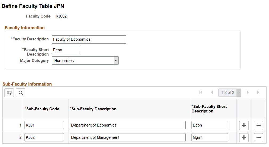Click row number 2 in the grid
Screen dimensions: 269x147
point(21,137)
